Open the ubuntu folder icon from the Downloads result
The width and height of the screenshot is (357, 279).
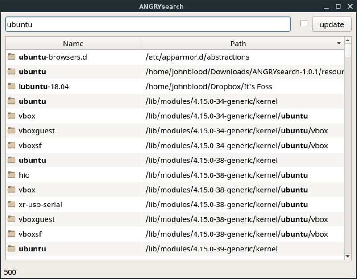click(12, 72)
